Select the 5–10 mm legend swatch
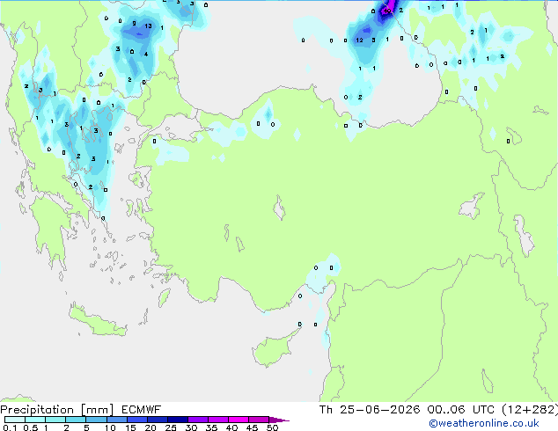558x431 pixels. (96, 420)
